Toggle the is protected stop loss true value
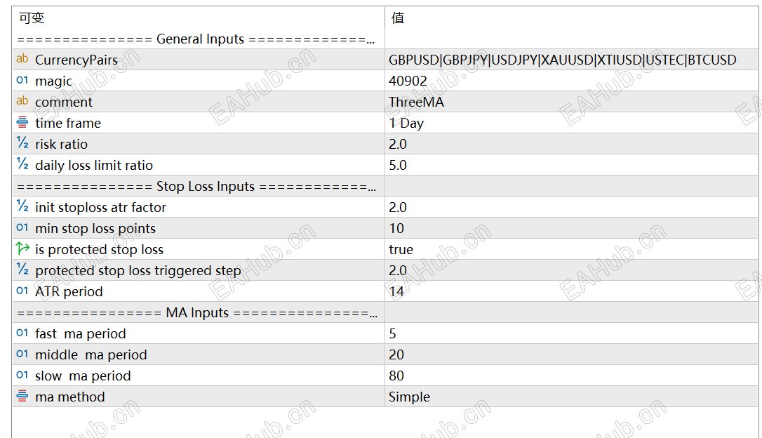 coord(401,249)
